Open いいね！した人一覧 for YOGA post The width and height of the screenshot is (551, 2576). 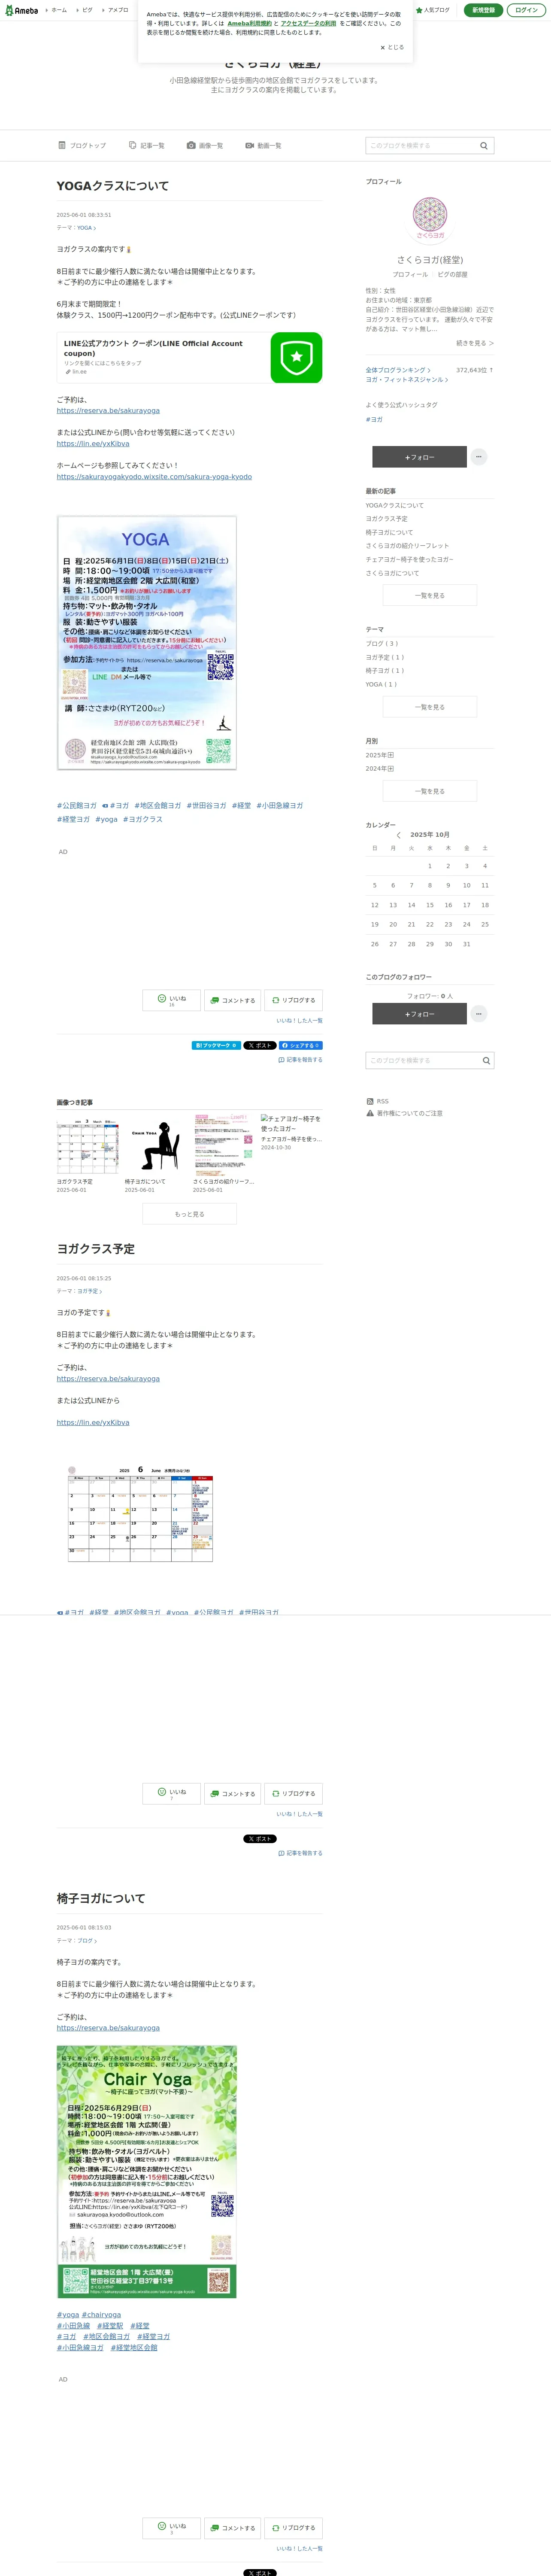pos(299,1021)
